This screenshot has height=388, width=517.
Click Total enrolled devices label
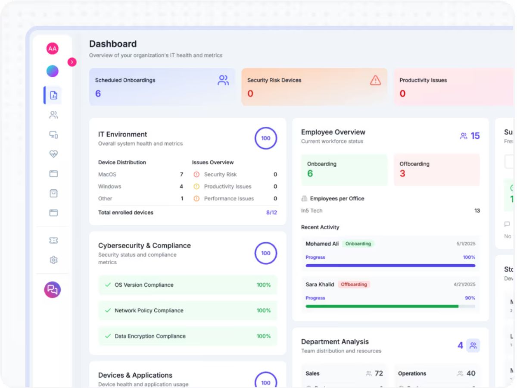tap(126, 213)
